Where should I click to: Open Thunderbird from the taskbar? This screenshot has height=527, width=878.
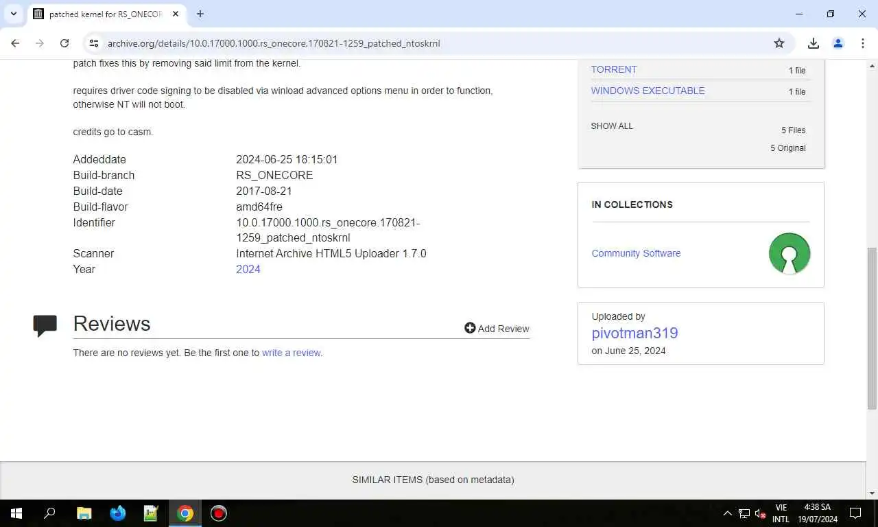tap(118, 513)
